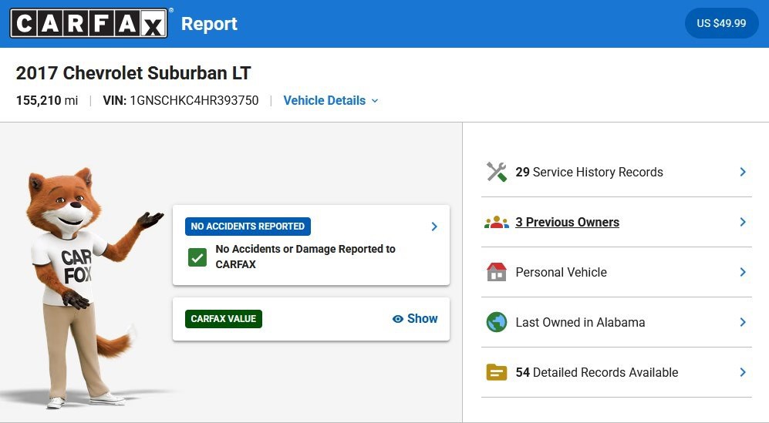The image size is (769, 423).
Task: Click the CARFAX logo
Action: (x=89, y=23)
